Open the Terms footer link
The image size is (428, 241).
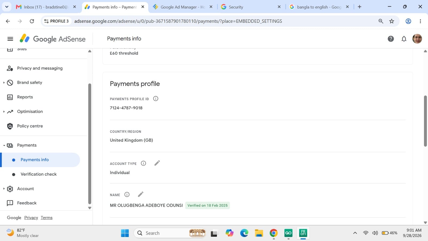tap(47, 218)
